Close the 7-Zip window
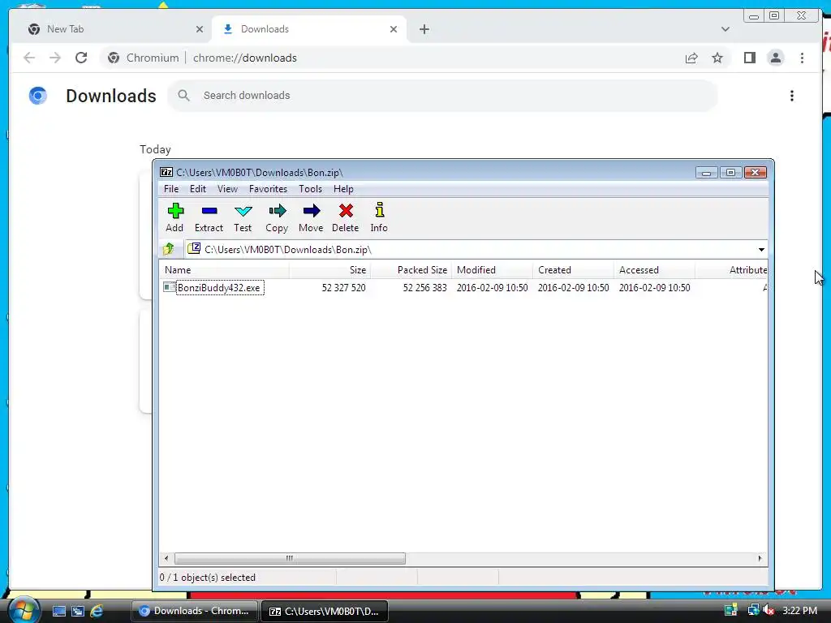Viewport: 831px width, 623px height. tap(756, 173)
